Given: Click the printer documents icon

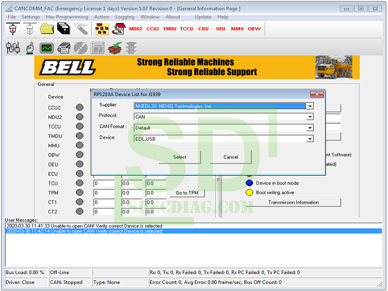Looking at the screenshot, I should pos(64,48).
